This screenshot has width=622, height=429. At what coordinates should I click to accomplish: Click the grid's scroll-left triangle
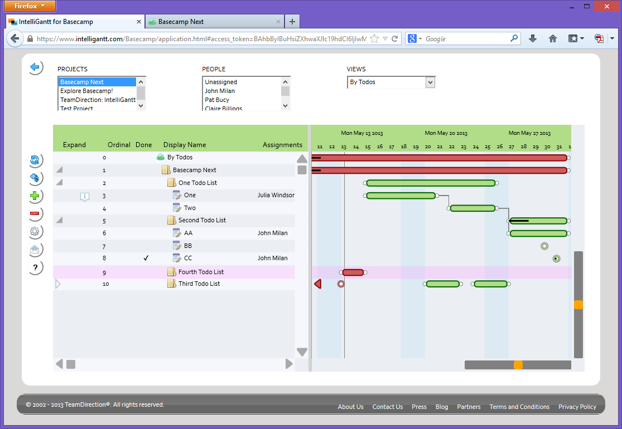[59, 364]
